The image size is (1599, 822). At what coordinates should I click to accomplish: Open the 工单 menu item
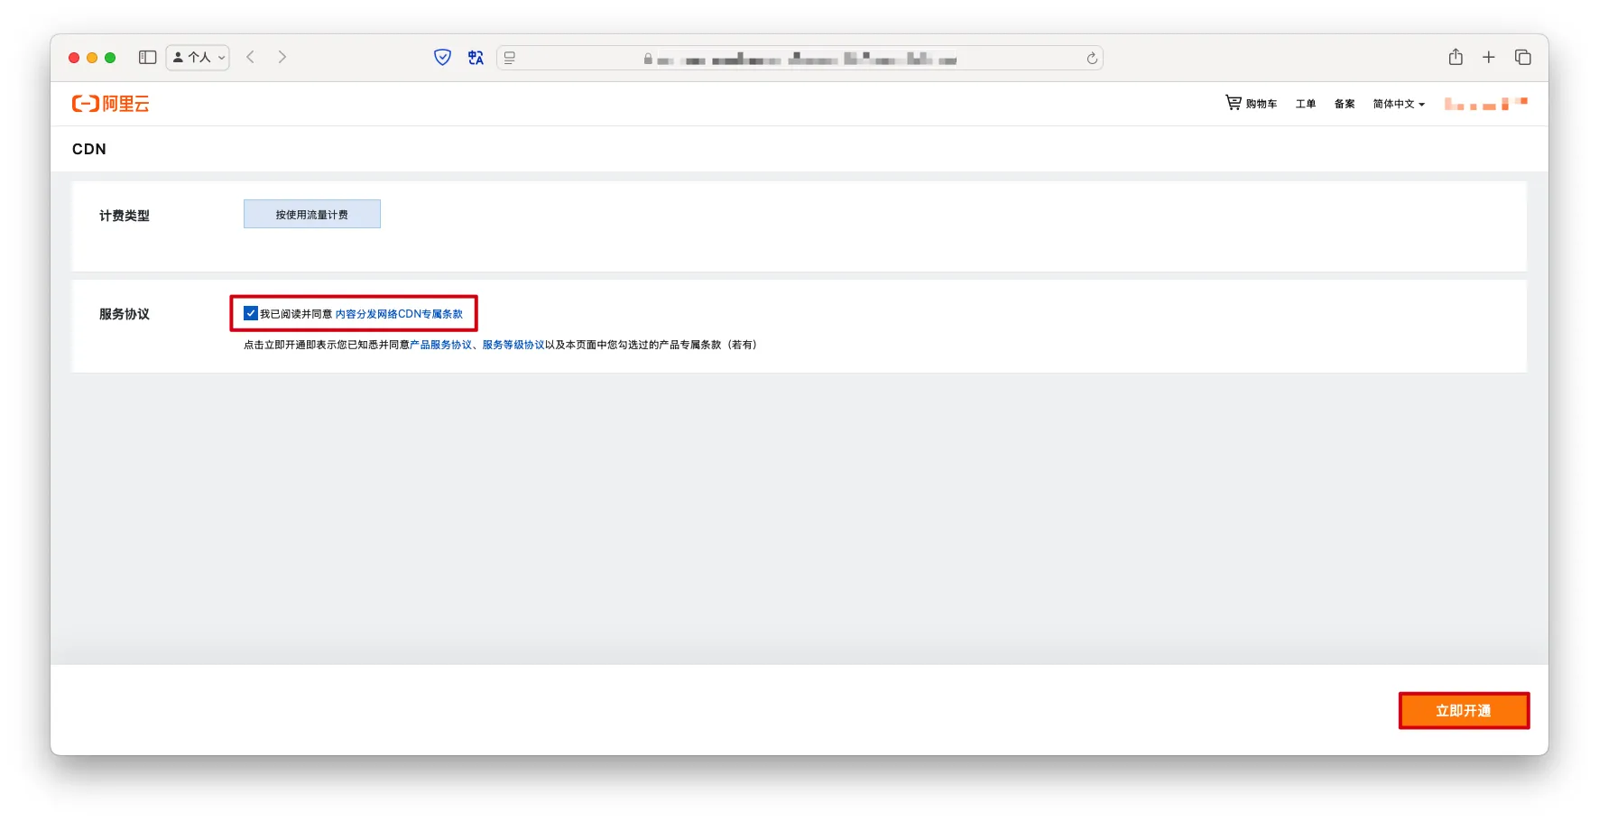click(1305, 104)
